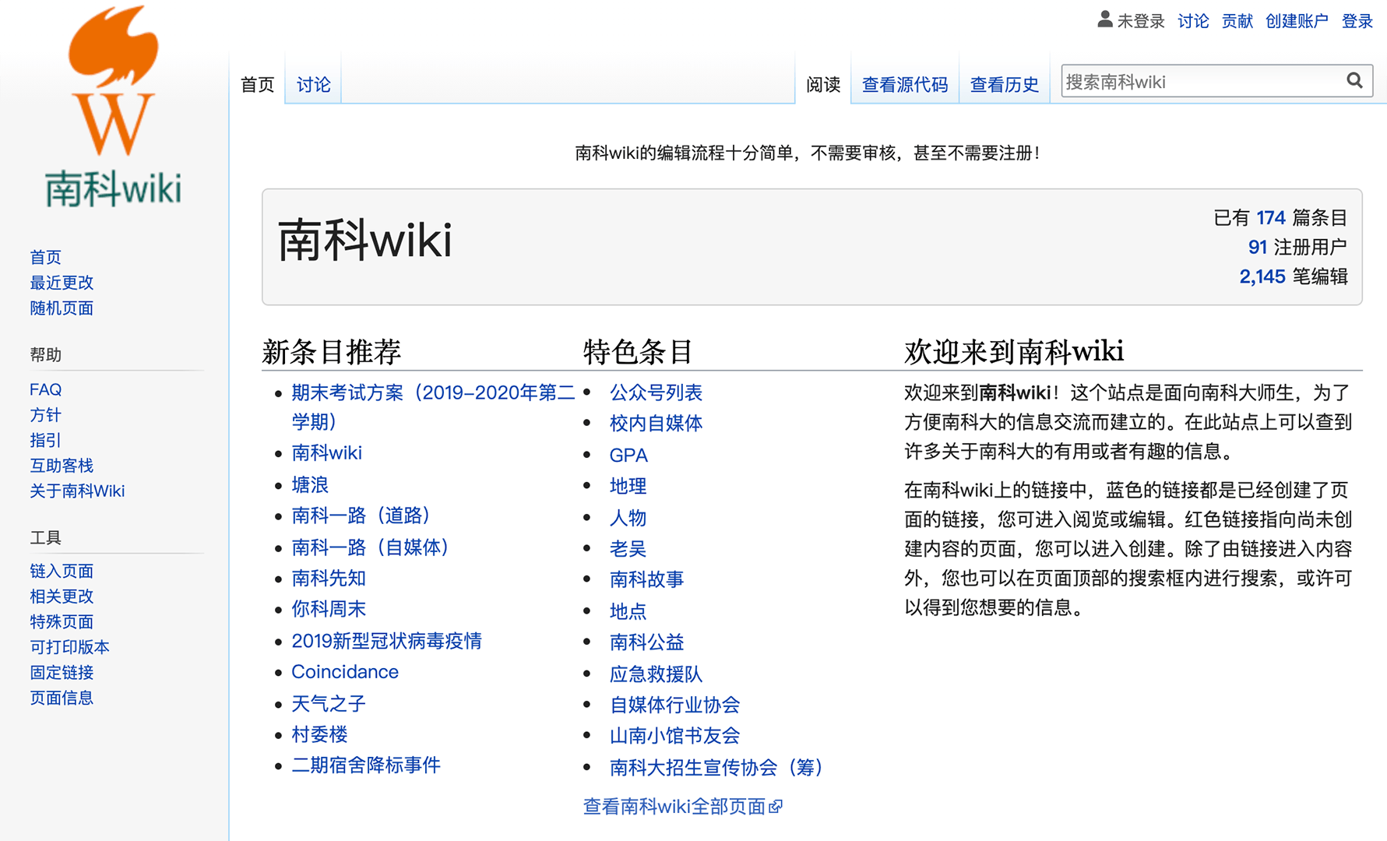The width and height of the screenshot is (1387, 841).
Task: Visit the 2019新型冠状病毒疫情 article
Action: point(386,641)
